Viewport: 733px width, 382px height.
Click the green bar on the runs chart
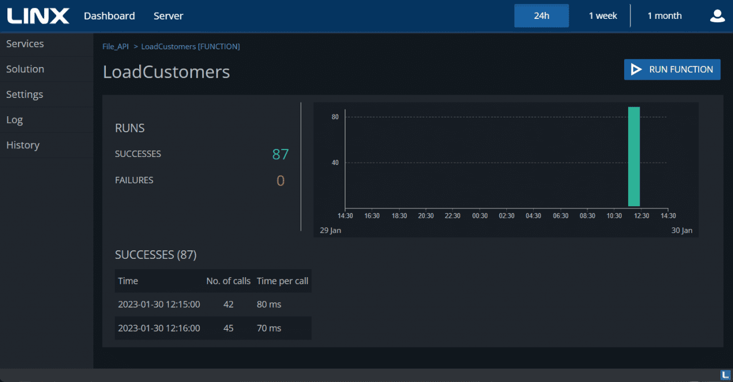(x=634, y=156)
